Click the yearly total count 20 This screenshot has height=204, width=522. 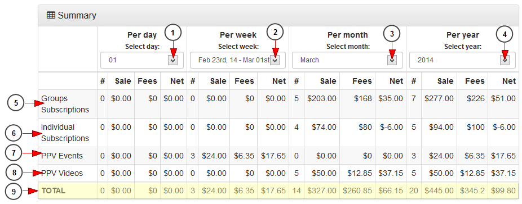pyautogui.click(x=413, y=191)
